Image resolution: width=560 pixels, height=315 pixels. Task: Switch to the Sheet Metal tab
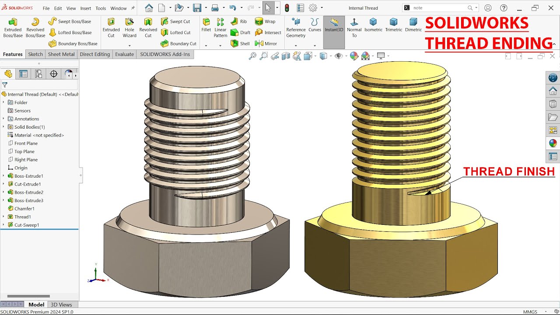(x=61, y=54)
